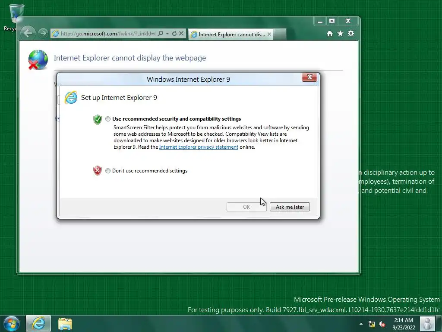
Task: Show hidden tray icons arrow
Action: (x=361, y=324)
